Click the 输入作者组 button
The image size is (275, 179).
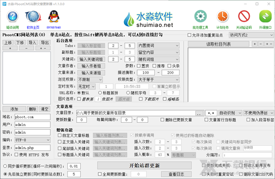(x=91, y=66)
